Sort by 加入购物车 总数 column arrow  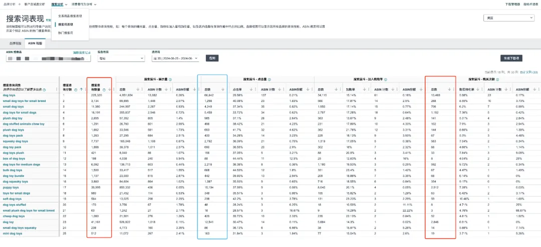(x=337, y=89)
